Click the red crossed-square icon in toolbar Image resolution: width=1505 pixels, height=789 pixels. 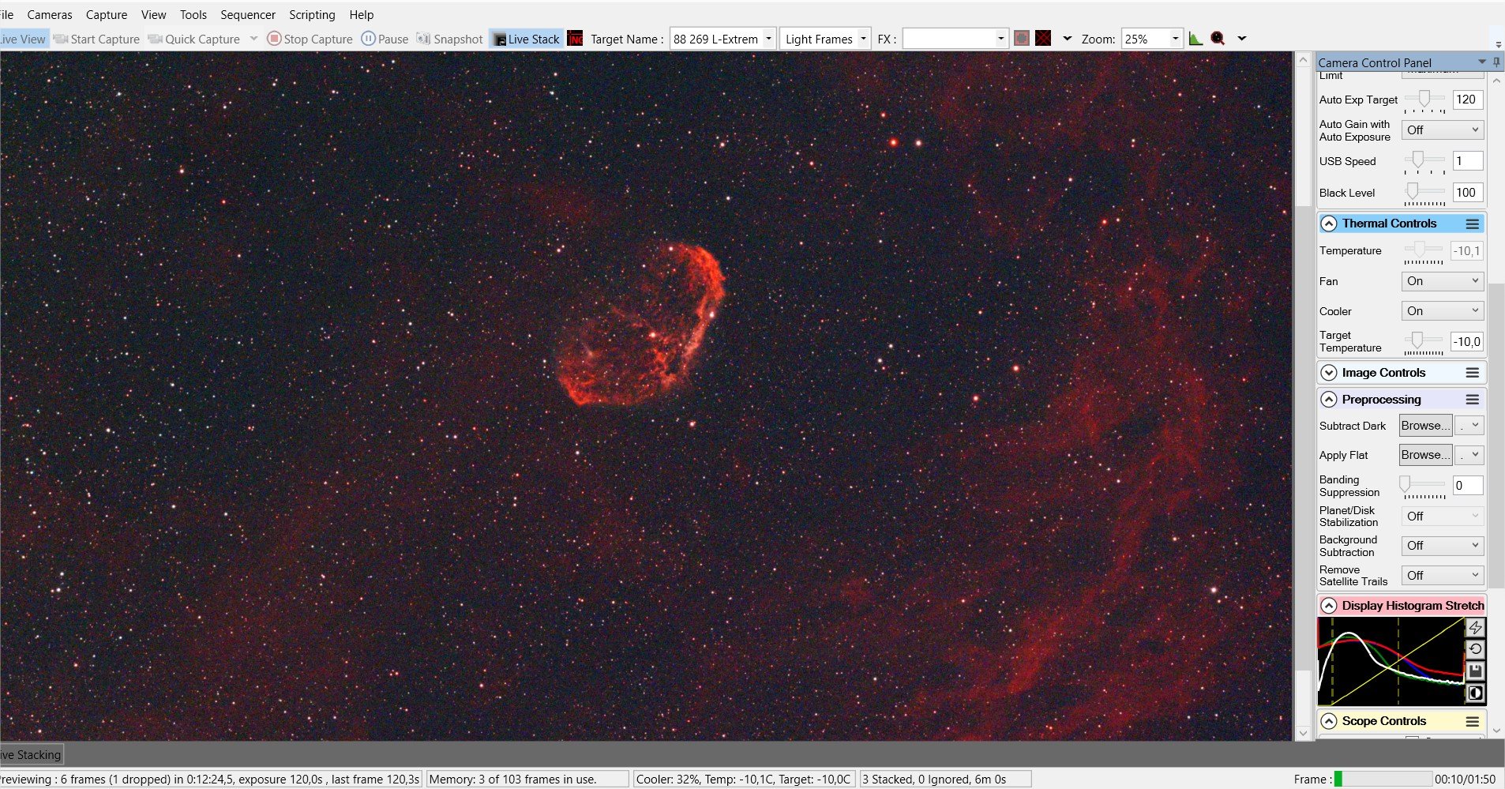point(1043,39)
